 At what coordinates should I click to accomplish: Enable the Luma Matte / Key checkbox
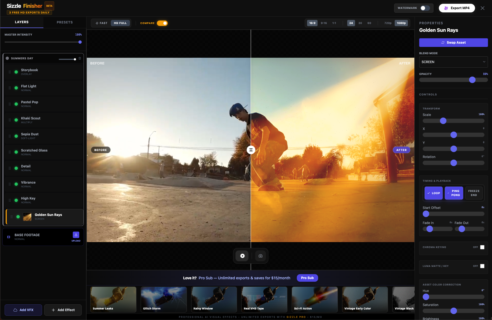pyautogui.click(x=482, y=266)
